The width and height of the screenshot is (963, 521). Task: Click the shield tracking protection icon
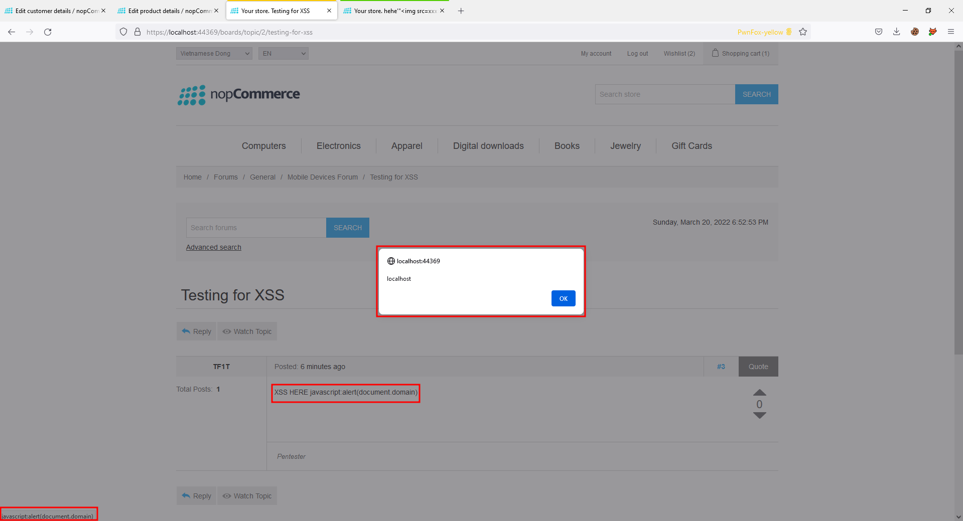tap(123, 32)
